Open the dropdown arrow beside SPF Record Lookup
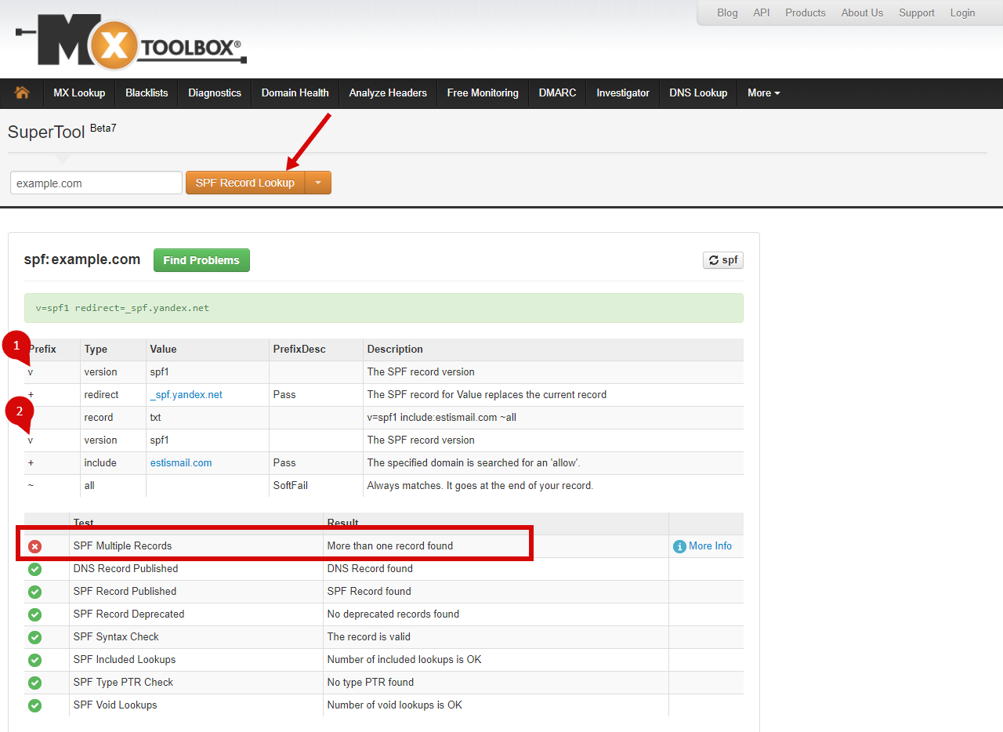This screenshot has width=1003, height=732. pyautogui.click(x=317, y=183)
